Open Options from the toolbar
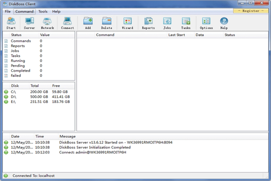 tap(206, 23)
